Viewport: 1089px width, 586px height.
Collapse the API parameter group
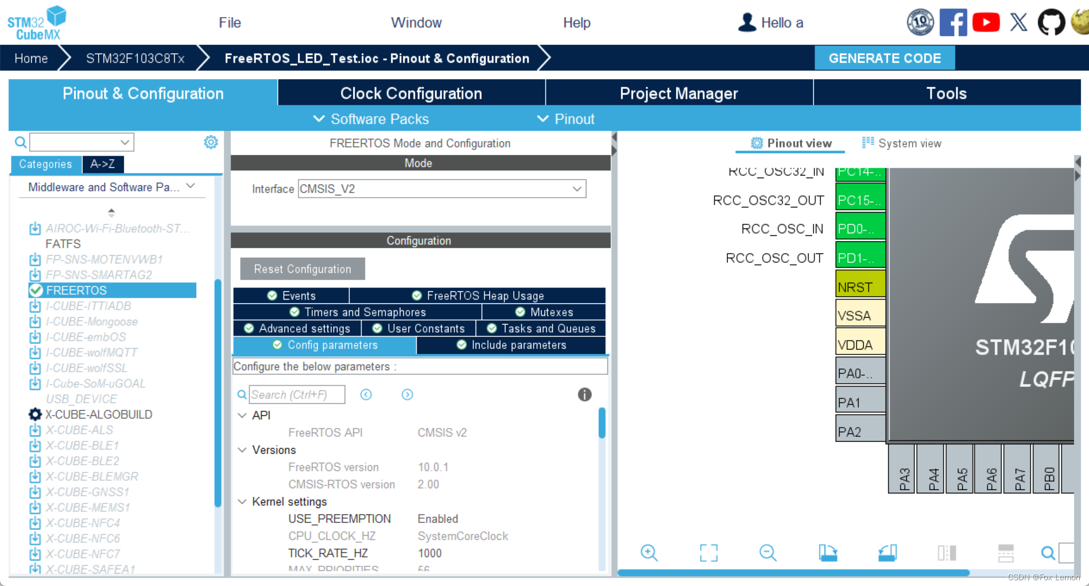coord(242,415)
